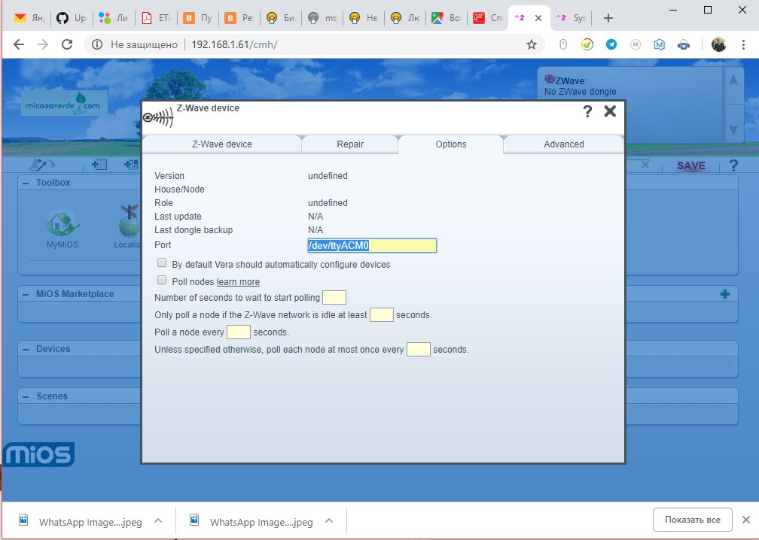
Task: Enable automatic device configuration by Vera
Action: tap(162, 264)
